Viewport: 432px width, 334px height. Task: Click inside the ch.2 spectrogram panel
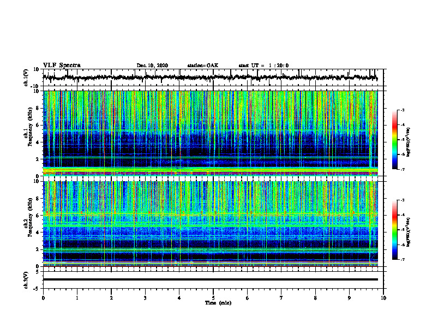(210, 224)
